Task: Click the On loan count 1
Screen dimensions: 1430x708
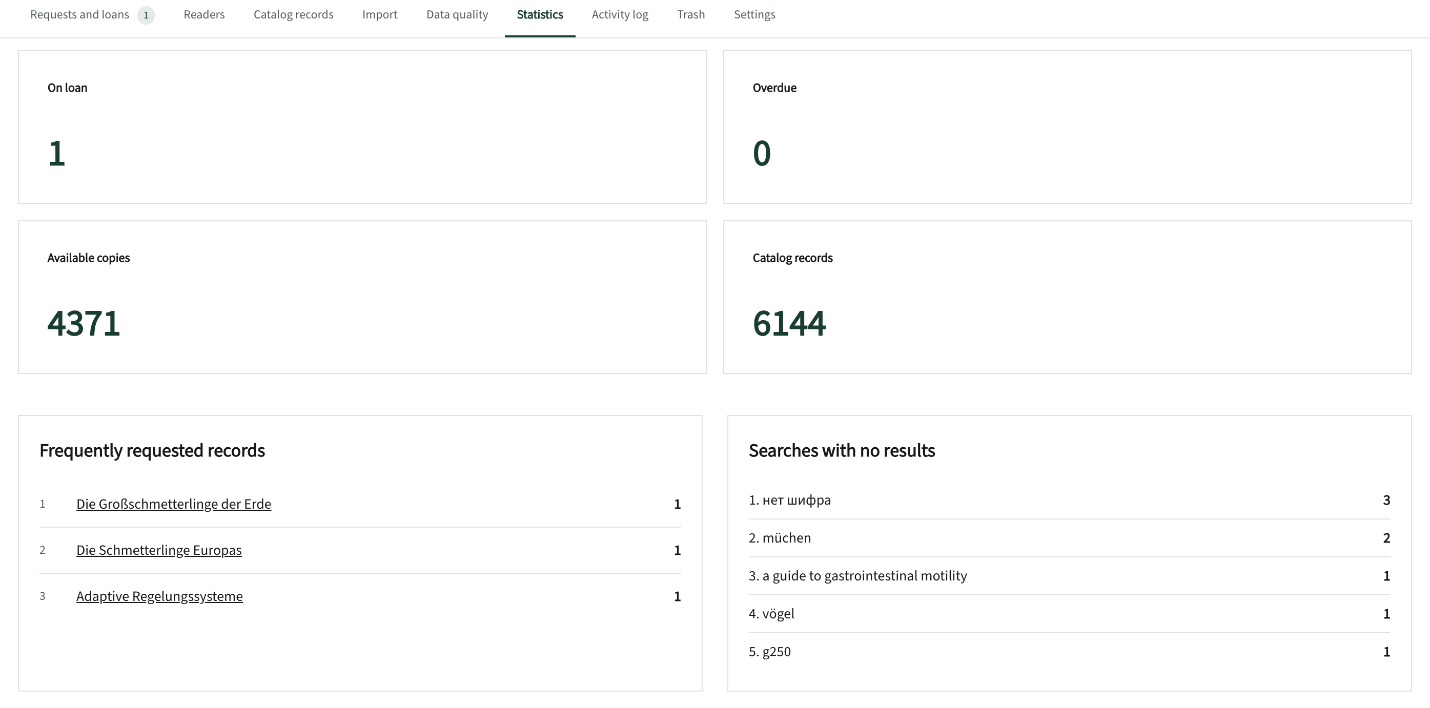Action: click(x=56, y=153)
